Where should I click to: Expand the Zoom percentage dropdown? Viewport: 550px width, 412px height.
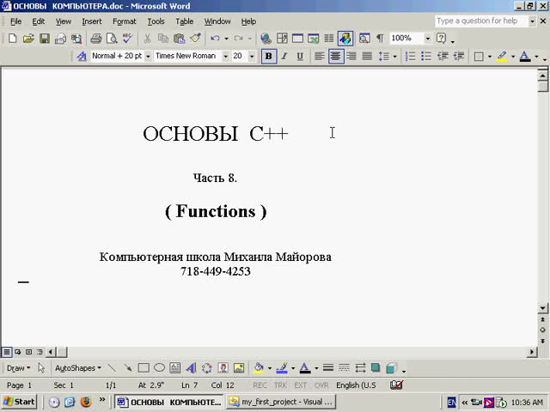point(427,39)
